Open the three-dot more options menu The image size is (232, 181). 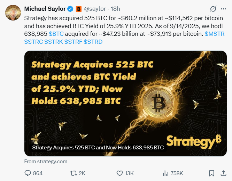(x=223, y=9)
